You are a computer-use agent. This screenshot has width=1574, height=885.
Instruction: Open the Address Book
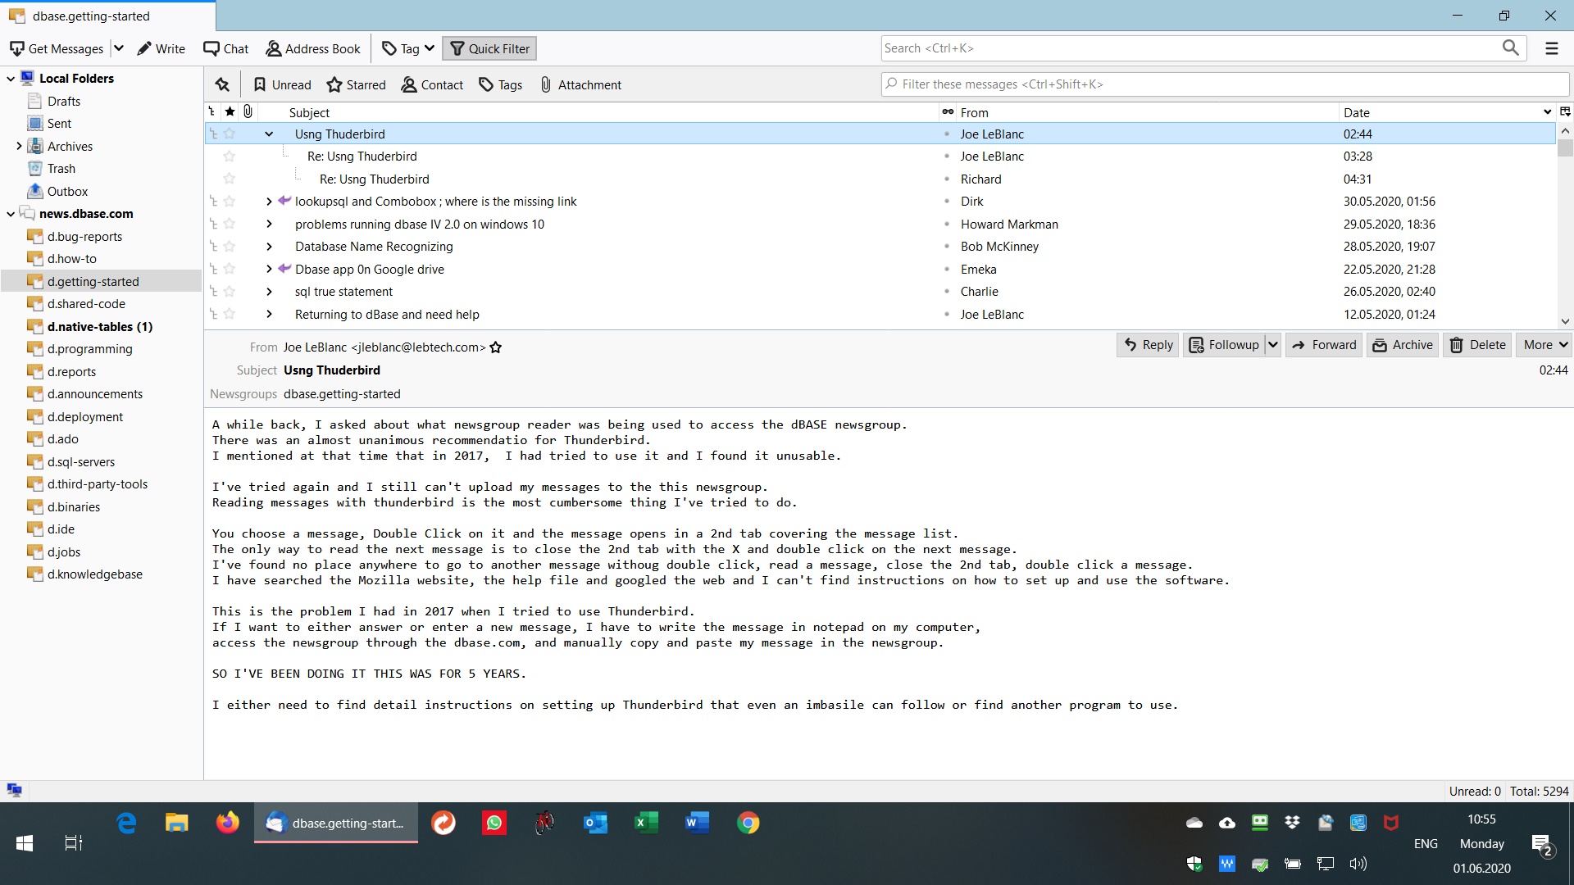313,48
